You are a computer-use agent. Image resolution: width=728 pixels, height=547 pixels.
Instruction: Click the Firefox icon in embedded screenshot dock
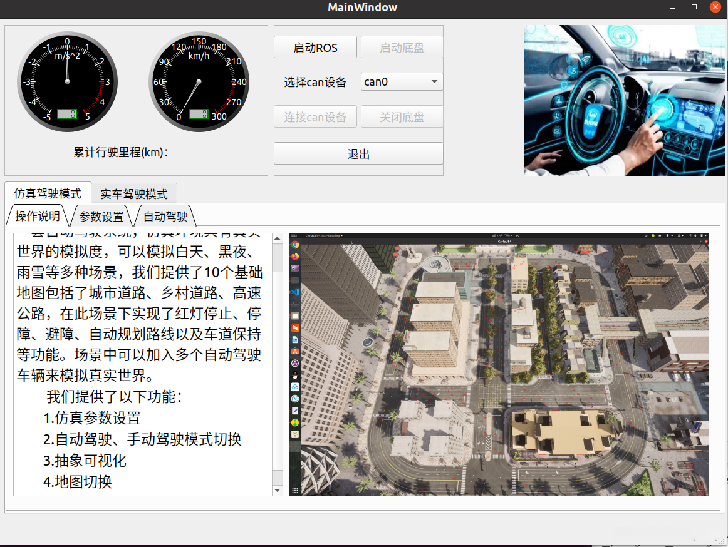[295, 256]
